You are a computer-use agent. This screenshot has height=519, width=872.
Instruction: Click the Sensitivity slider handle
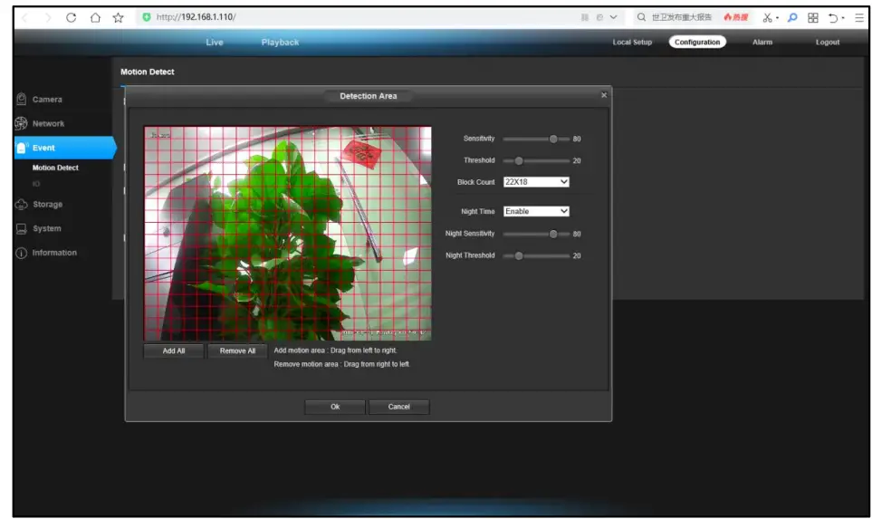click(553, 139)
